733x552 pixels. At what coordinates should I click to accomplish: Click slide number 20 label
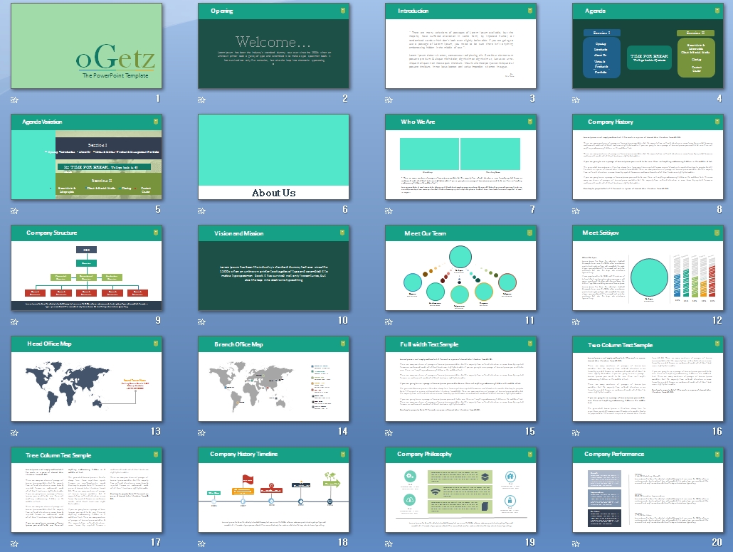(x=717, y=542)
